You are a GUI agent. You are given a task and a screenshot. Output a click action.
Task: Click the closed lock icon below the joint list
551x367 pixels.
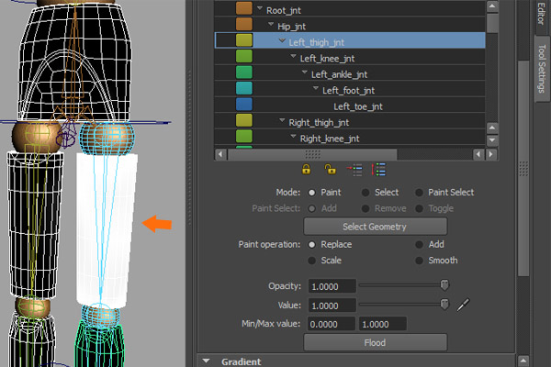tap(307, 169)
